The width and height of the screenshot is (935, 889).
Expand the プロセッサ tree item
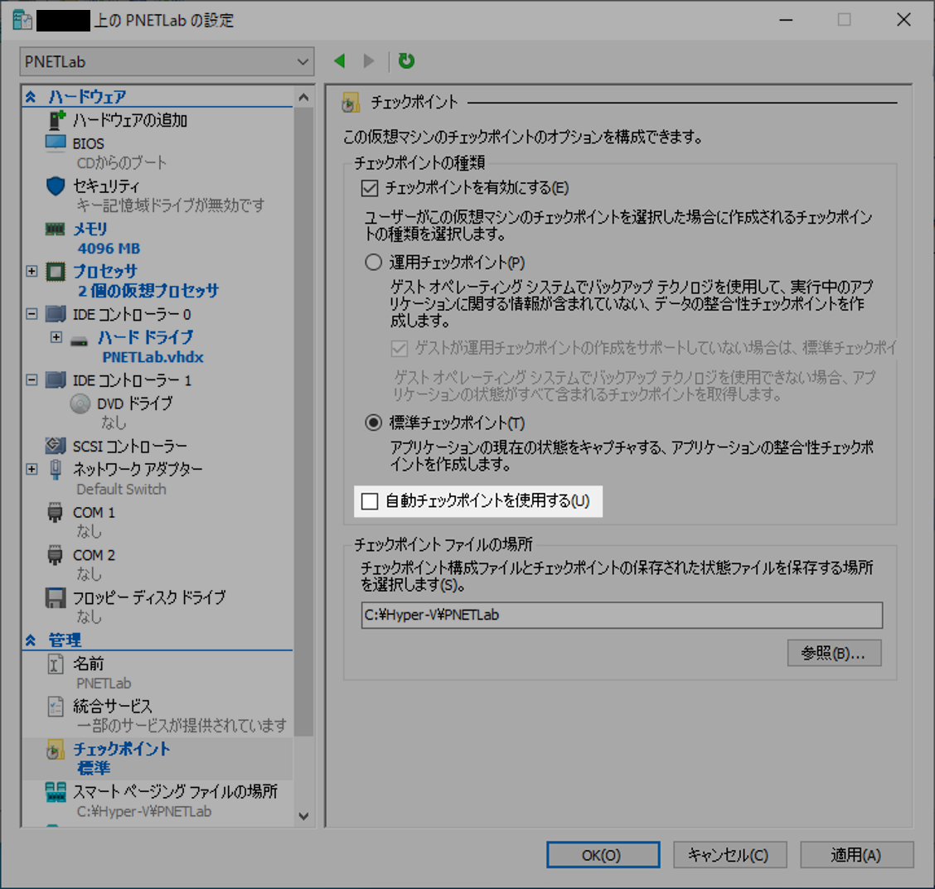[31, 271]
